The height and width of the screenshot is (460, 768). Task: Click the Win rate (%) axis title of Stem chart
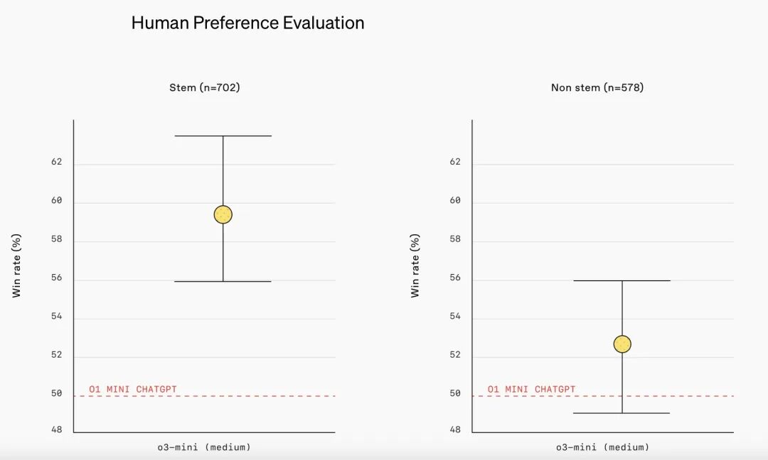pos(16,265)
